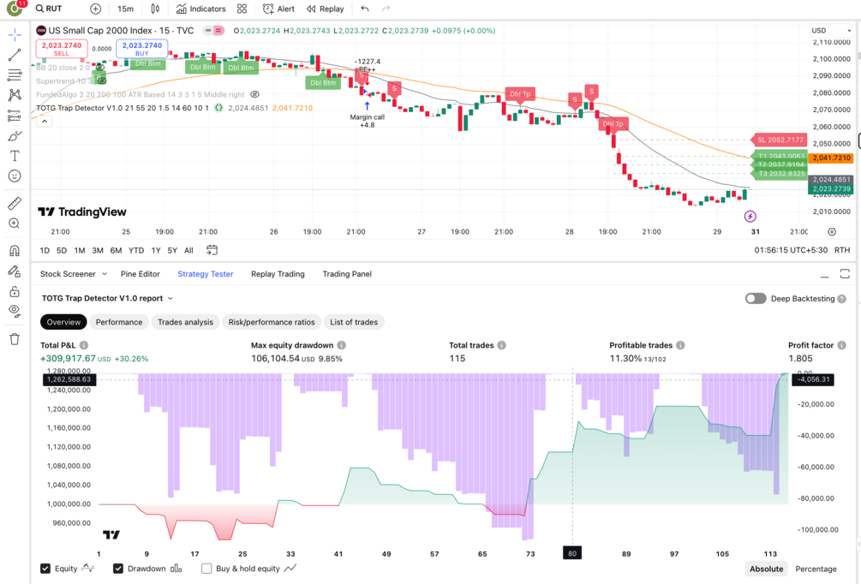
Task: Uncheck the Drawdown checkbox
Action: pyautogui.click(x=118, y=569)
